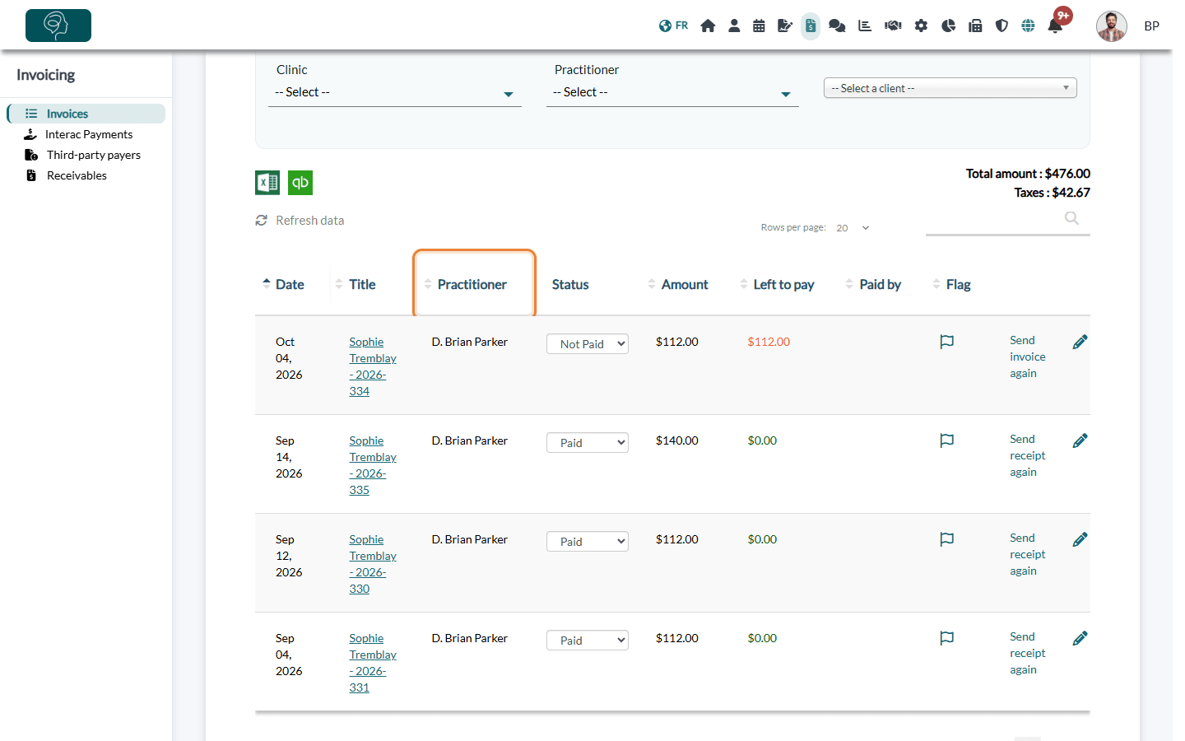Change rows per page dropdown
1185x741 pixels.
click(x=853, y=228)
